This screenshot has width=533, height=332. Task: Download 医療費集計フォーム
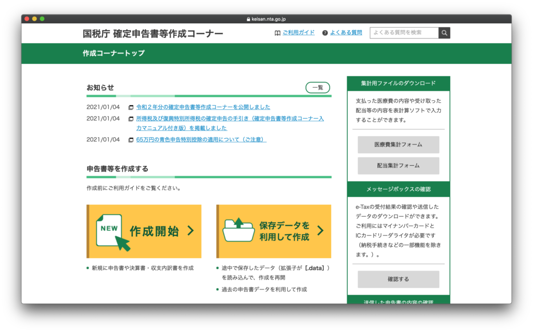398,144
